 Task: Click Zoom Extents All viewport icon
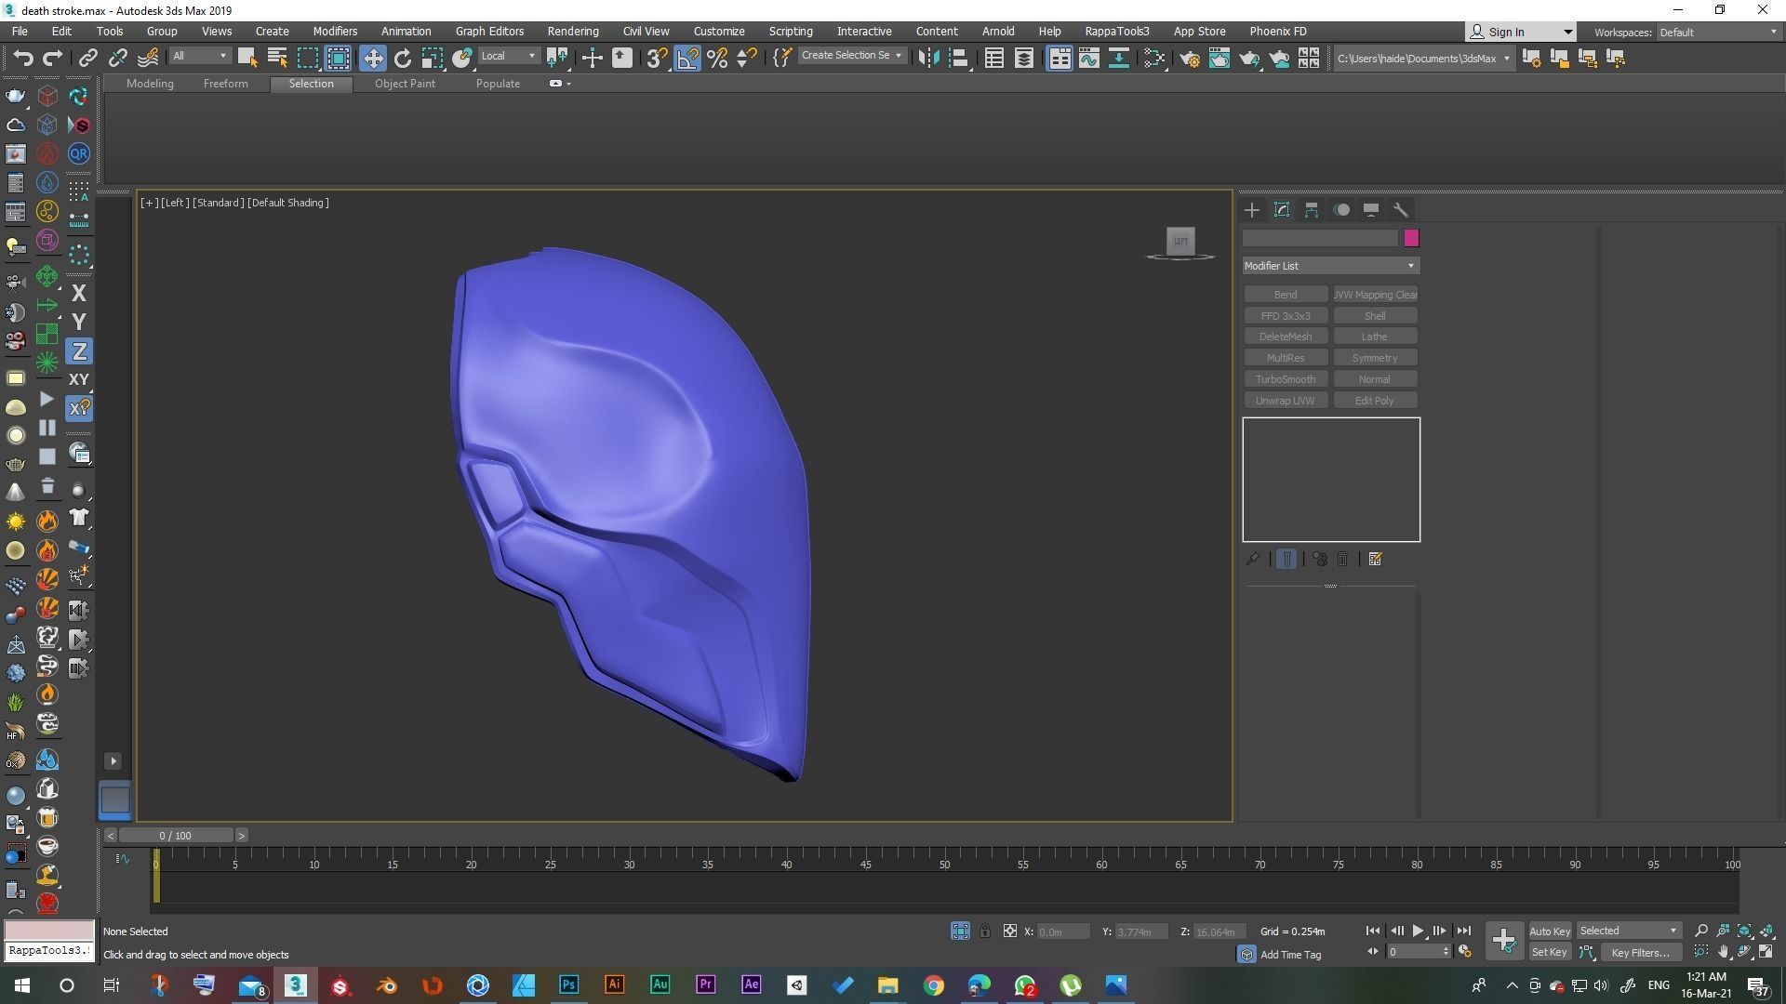pyautogui.click(x=1766, y=931)
